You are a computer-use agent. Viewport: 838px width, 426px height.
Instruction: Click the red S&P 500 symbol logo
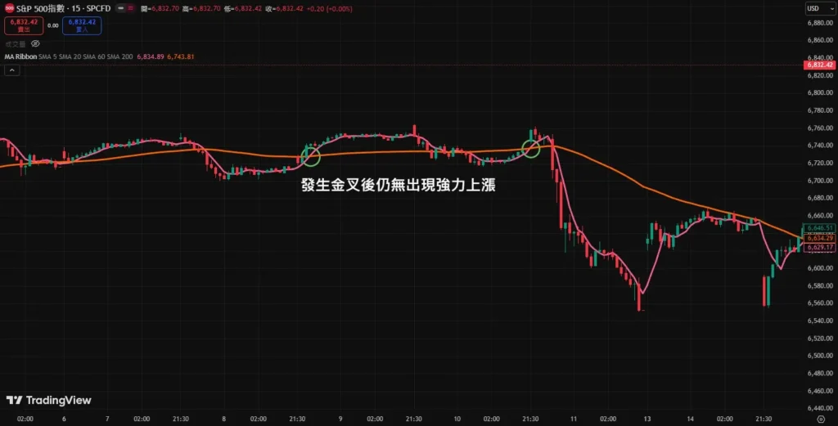10,8
